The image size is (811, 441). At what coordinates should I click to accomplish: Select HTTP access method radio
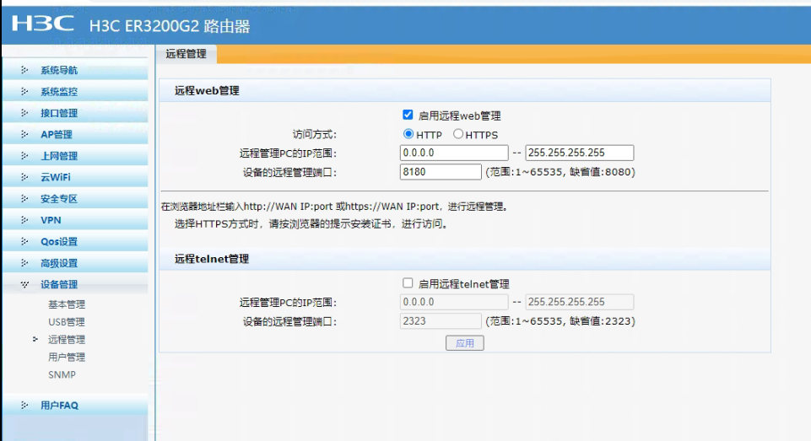point(408,134)
